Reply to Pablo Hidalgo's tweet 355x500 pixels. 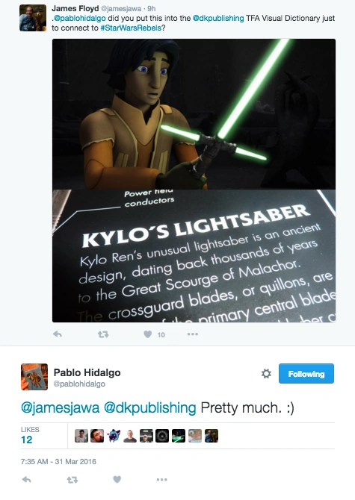pos(26,480)
